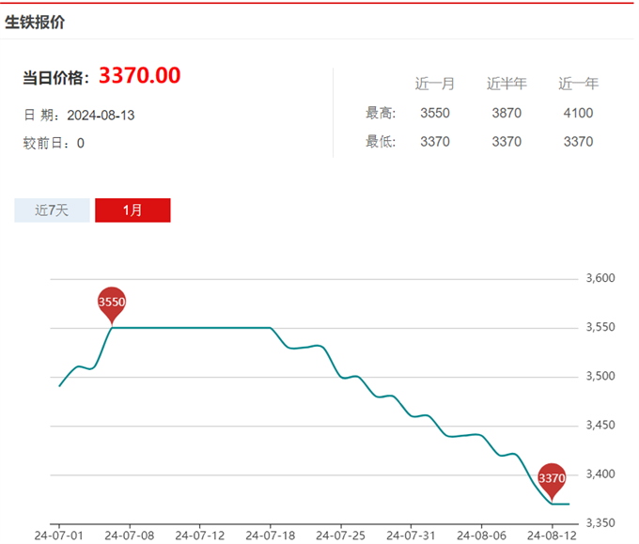Click the 24-07-25 axis label
This screenshot has height=544, width=639.
coord(341,536)
